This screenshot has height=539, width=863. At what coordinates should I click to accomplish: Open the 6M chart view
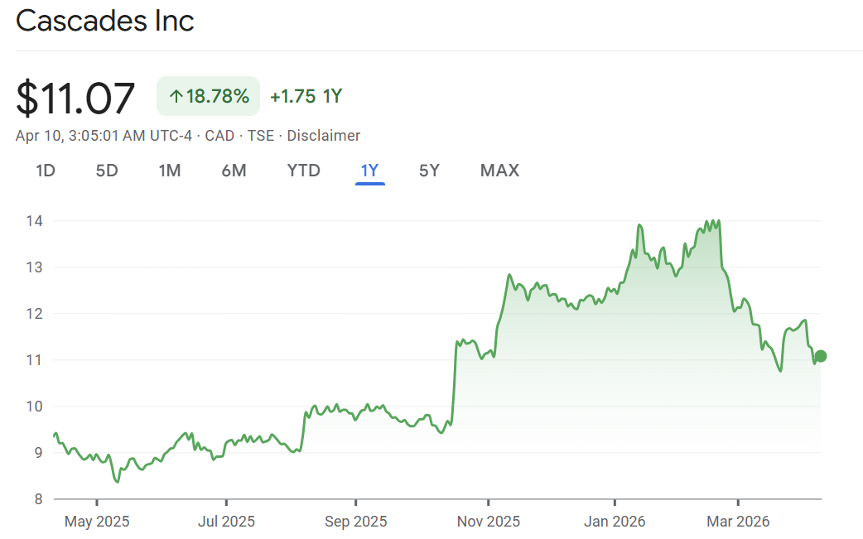(x=234, y=171)
